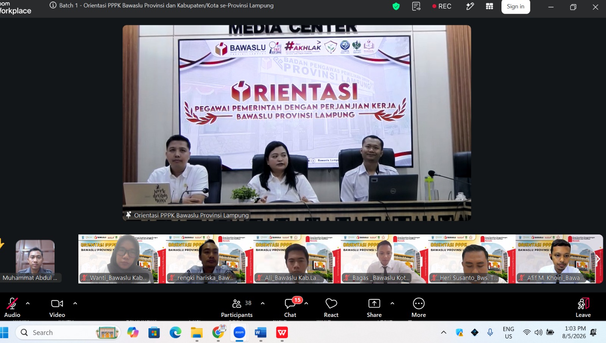Viewport: 606px width, 343px height.
Task: Open the clock showing 1:03 PM
Action: click(x=574, y=332)
